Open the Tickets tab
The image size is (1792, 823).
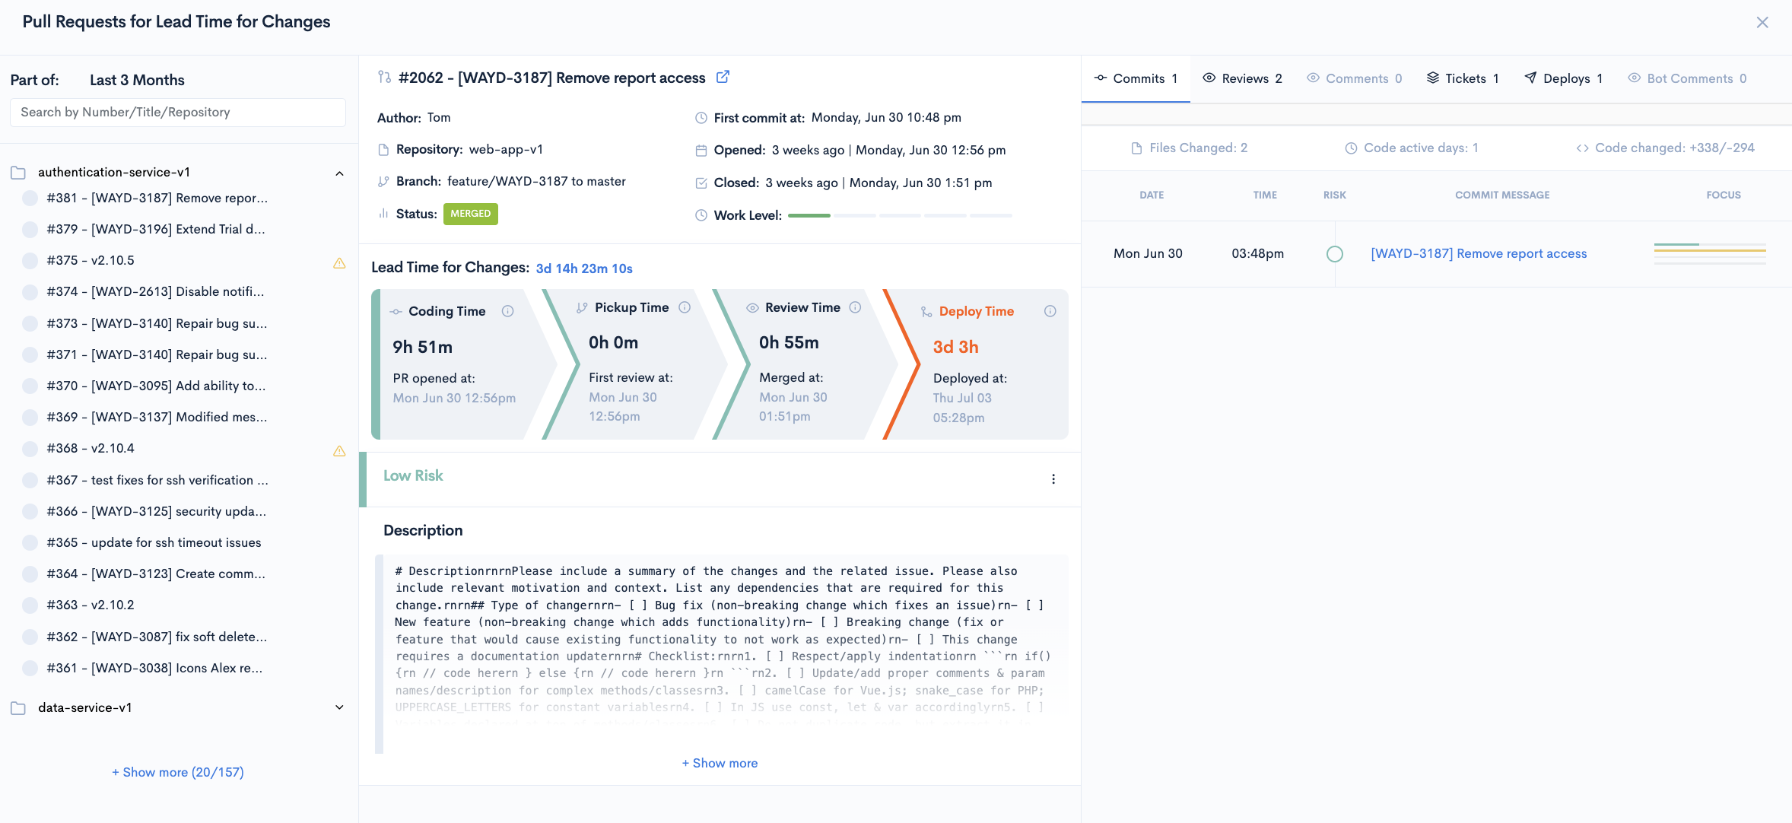point(1462,78)
